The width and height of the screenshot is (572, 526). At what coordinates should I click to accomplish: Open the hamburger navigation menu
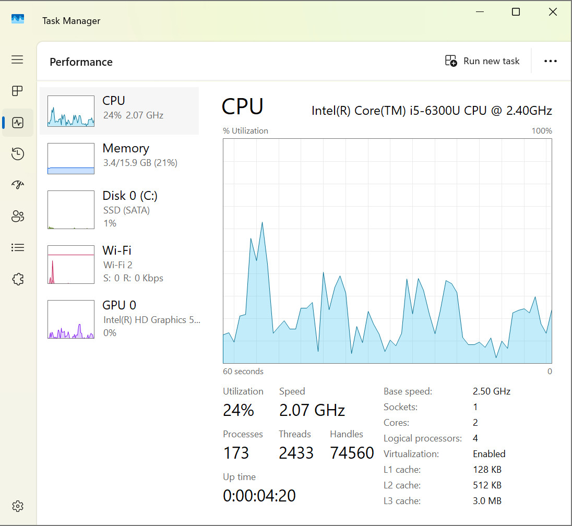[x=17, y=59]
